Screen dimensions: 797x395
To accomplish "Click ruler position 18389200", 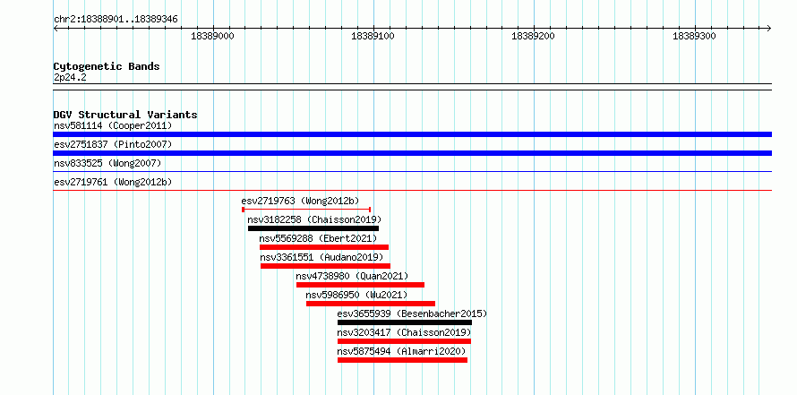I will pyautogui.click(x=533, y=36).
